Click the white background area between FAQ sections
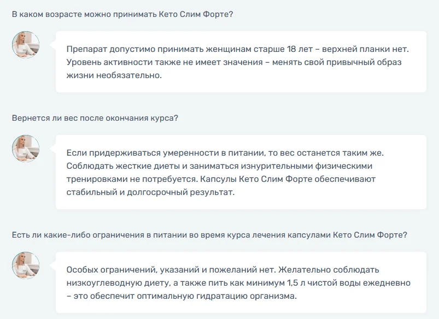439x319 pixels. pyautogui.click(x=219, y=101)
